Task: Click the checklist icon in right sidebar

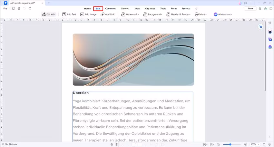Action: coord(270,47)
